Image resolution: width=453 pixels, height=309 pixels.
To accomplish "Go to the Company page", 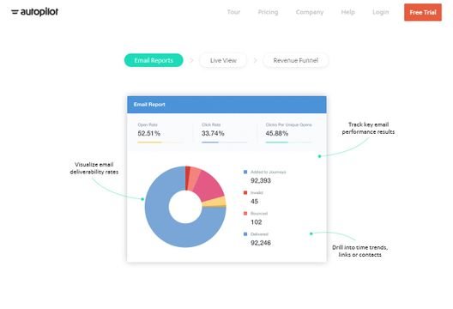I will (x=310, y=12).
